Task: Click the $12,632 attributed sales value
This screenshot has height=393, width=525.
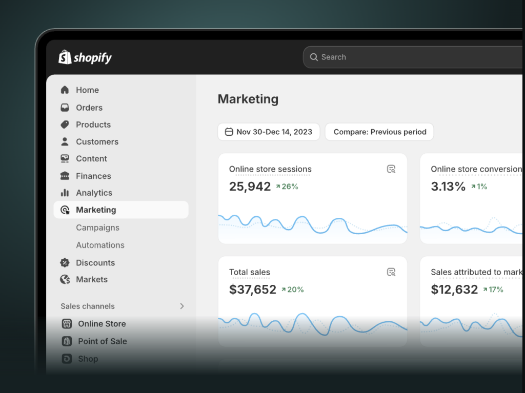Action: click(454, 289)
